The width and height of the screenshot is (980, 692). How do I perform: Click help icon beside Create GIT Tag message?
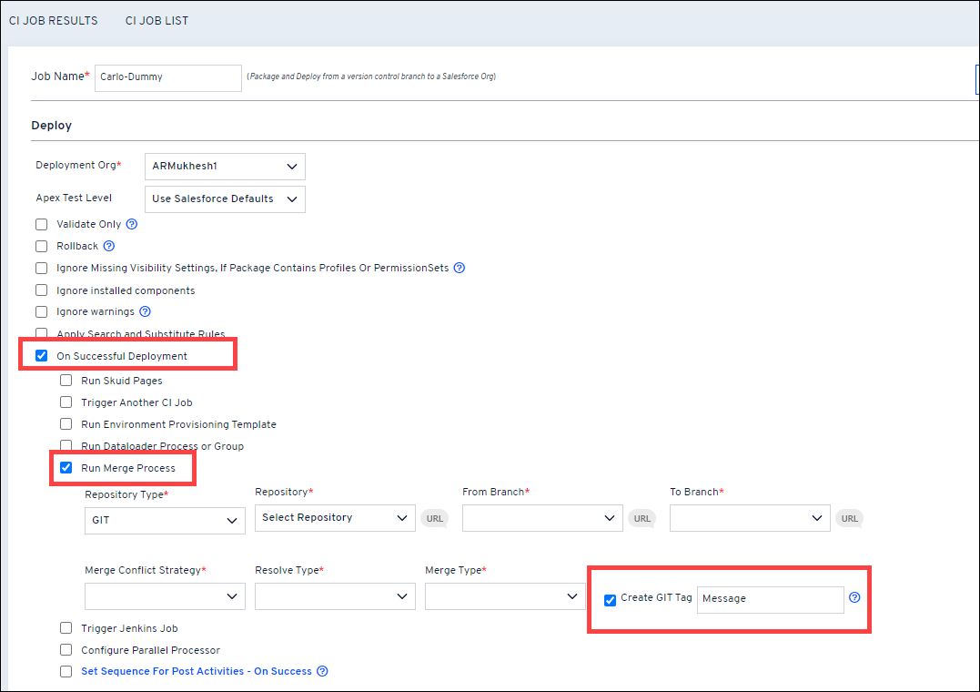(854, 598)
